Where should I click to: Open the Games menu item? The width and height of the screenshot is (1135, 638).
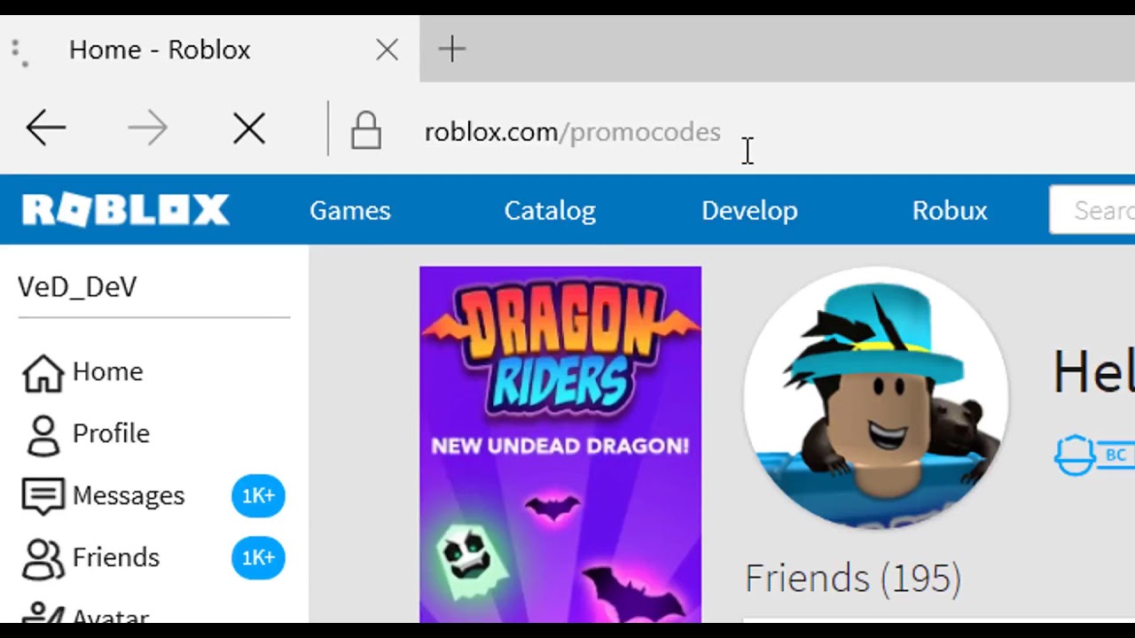pyautogui.click(x=350, y=210)
